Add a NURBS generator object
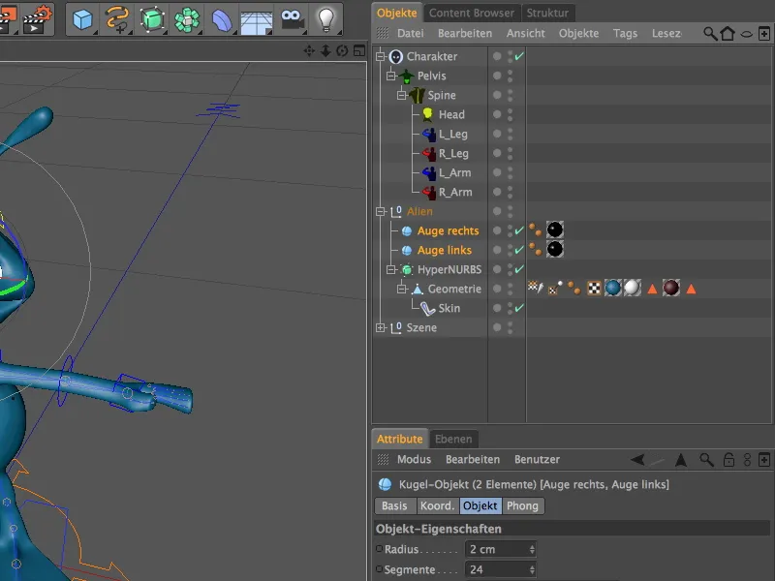The height and width of the screenshot is (581, 775). 152,19
